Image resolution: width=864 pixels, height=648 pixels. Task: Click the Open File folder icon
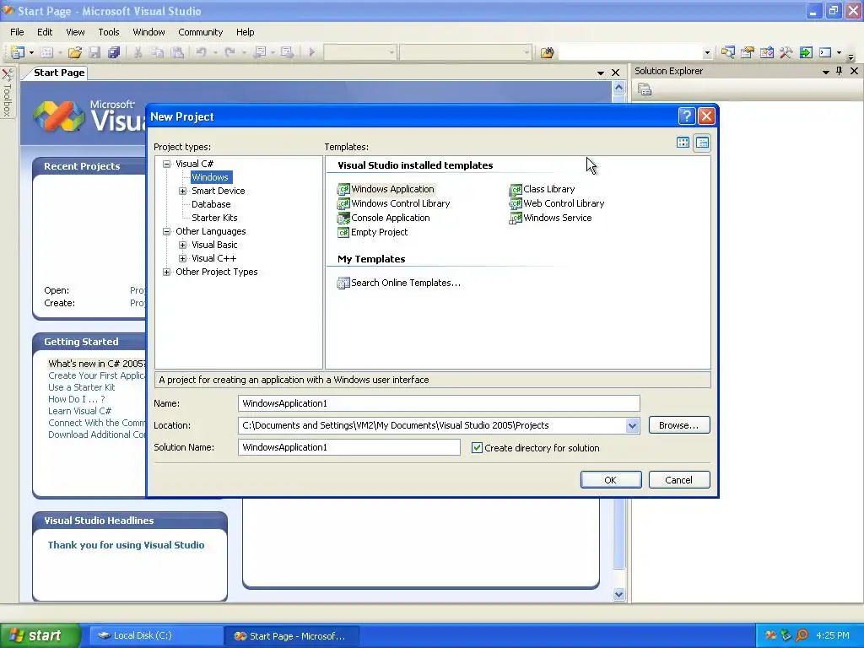[75, 52]
